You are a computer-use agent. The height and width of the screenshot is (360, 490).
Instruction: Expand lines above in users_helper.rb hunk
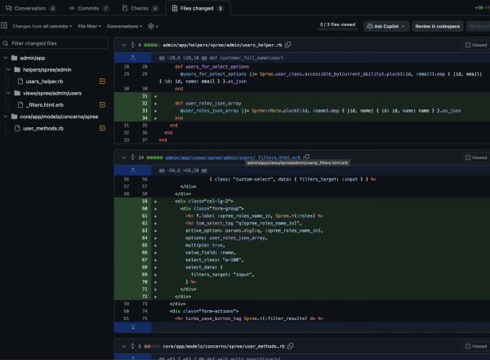[x=133, y=57]
